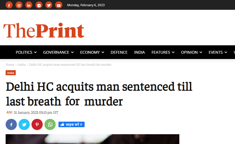Open the Telegram icon in top bar

pyautogui.click(x=39, y=5)
